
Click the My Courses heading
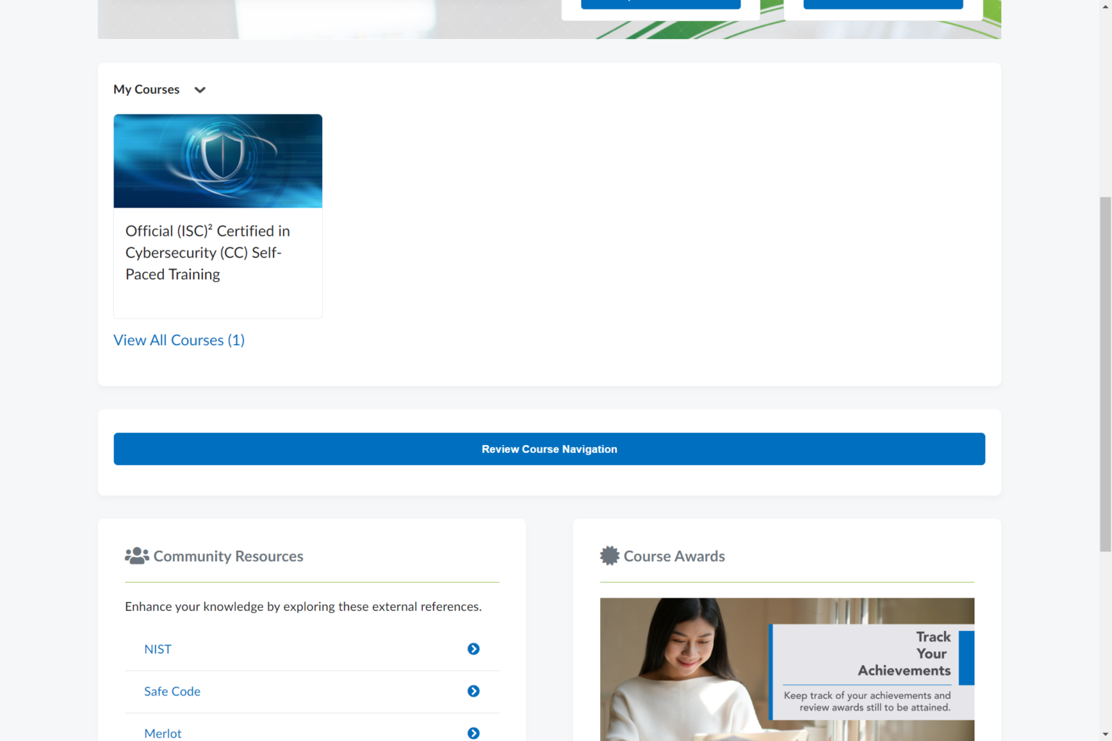pos(146,89)
